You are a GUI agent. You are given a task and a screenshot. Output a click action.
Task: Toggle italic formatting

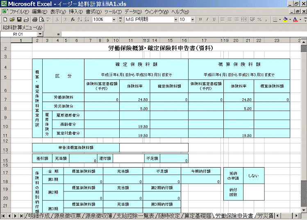[x=207, y=19]
